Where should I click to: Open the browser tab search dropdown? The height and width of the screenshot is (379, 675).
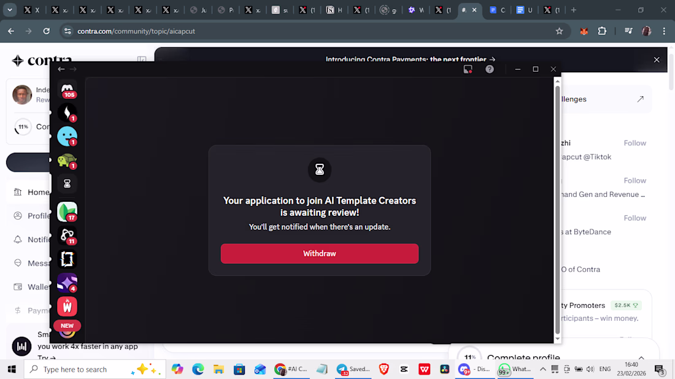click(x=9, y=9)
